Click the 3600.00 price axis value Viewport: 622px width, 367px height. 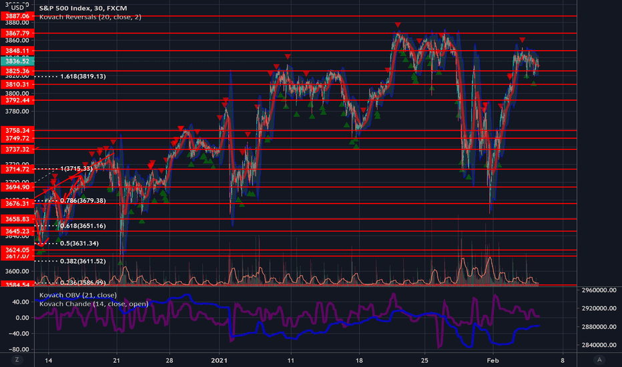tap(17, 271)
